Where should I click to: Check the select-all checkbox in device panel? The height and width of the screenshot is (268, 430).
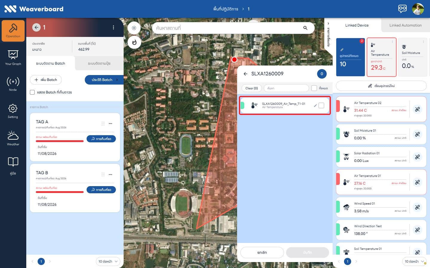[314, 88]
